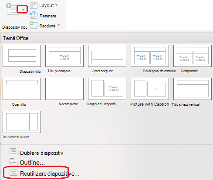Click the Layout text label
Image resolution: width=213 pixels, height=180 pixels.
pos(47,5)
